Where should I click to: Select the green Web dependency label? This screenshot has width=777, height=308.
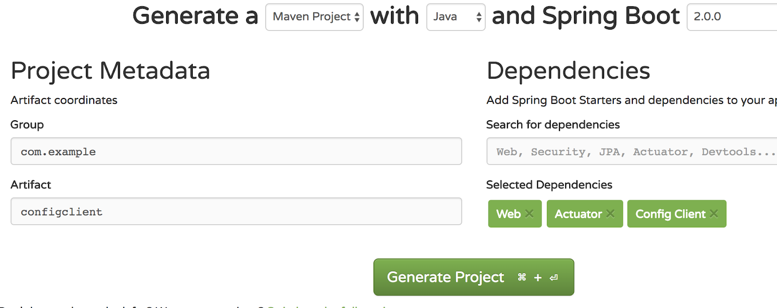pos(508,214)
